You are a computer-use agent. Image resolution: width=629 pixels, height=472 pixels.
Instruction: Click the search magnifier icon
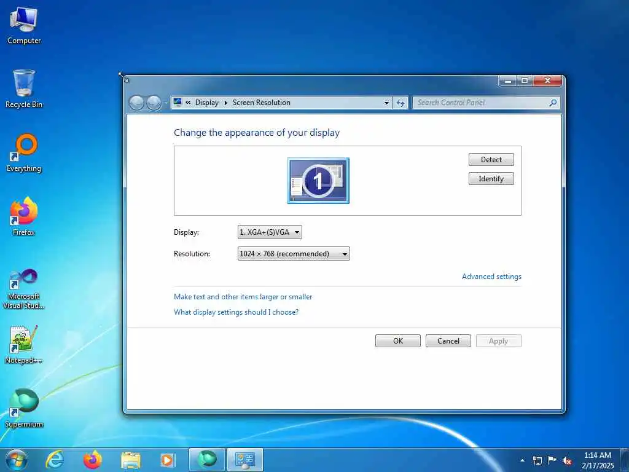pyautogui.click(x=553, y=103)
